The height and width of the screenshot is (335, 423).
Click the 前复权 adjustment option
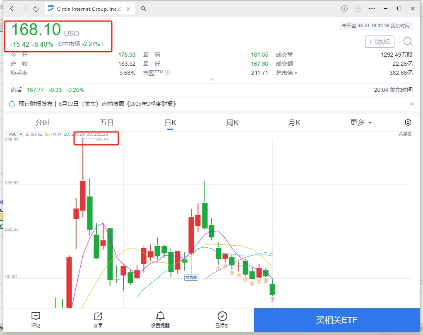[405, 134]
